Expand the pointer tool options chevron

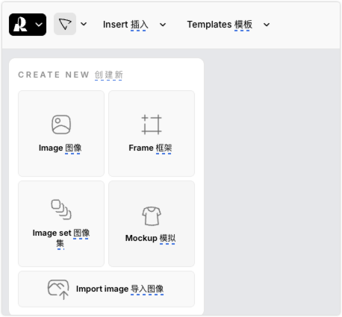[x=84, y=24]
